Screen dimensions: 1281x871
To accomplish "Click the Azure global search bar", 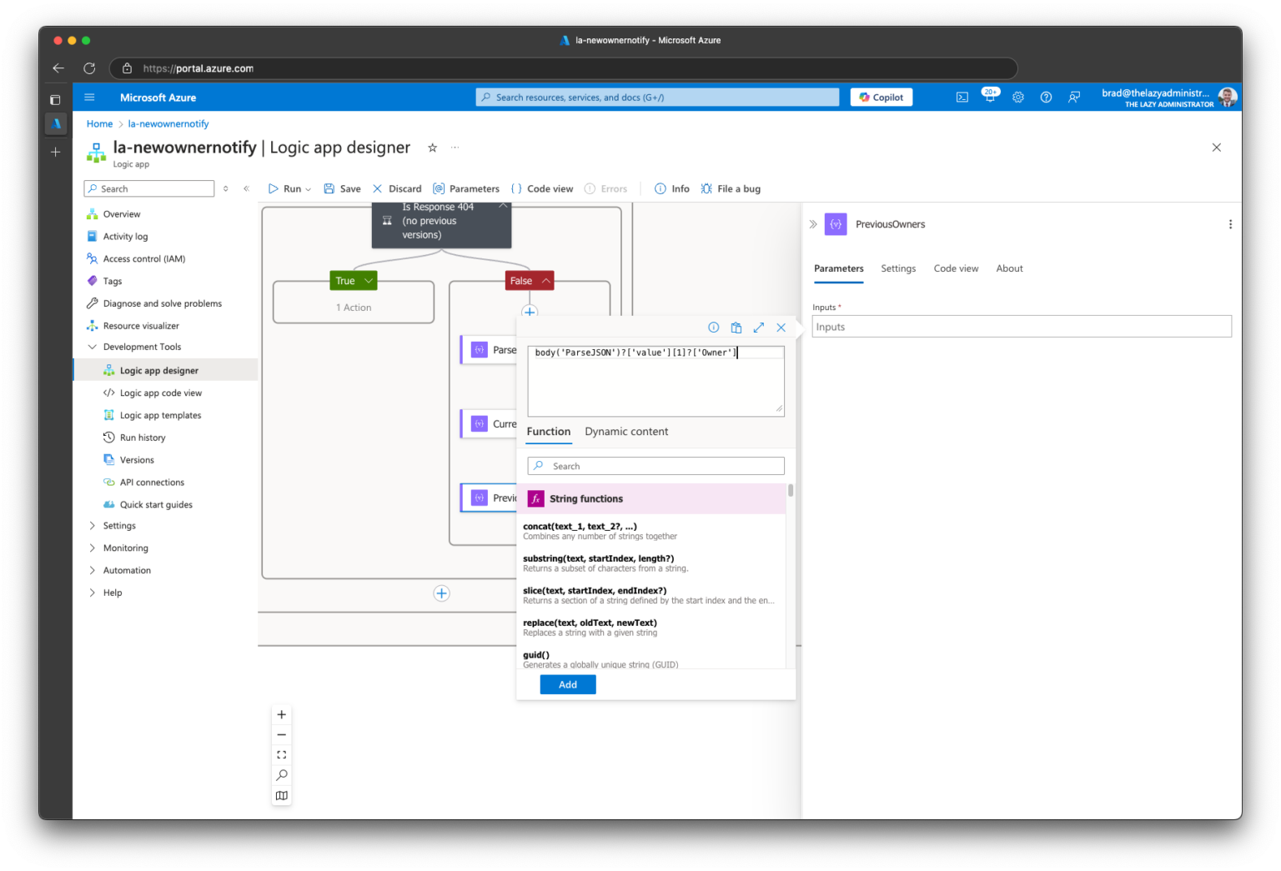I will click(x=657, y=98).
